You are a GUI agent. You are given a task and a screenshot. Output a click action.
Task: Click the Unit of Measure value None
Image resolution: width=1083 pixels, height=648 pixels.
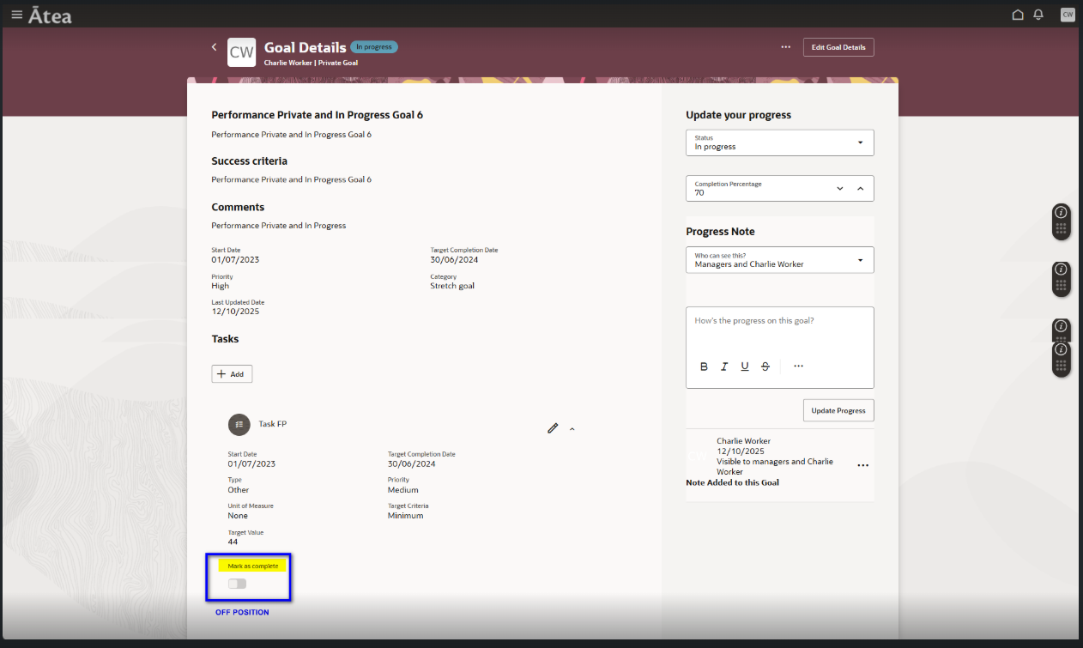[x=238, y=516]
